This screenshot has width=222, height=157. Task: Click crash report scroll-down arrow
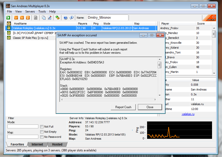pyautogui.click(x=160, y=95)
